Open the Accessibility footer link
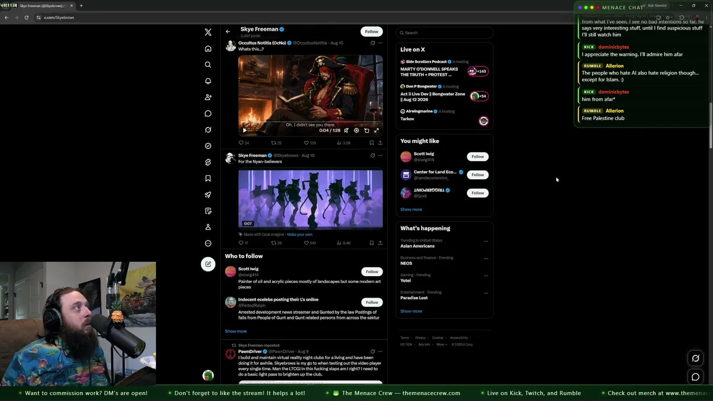 point(459,338)
